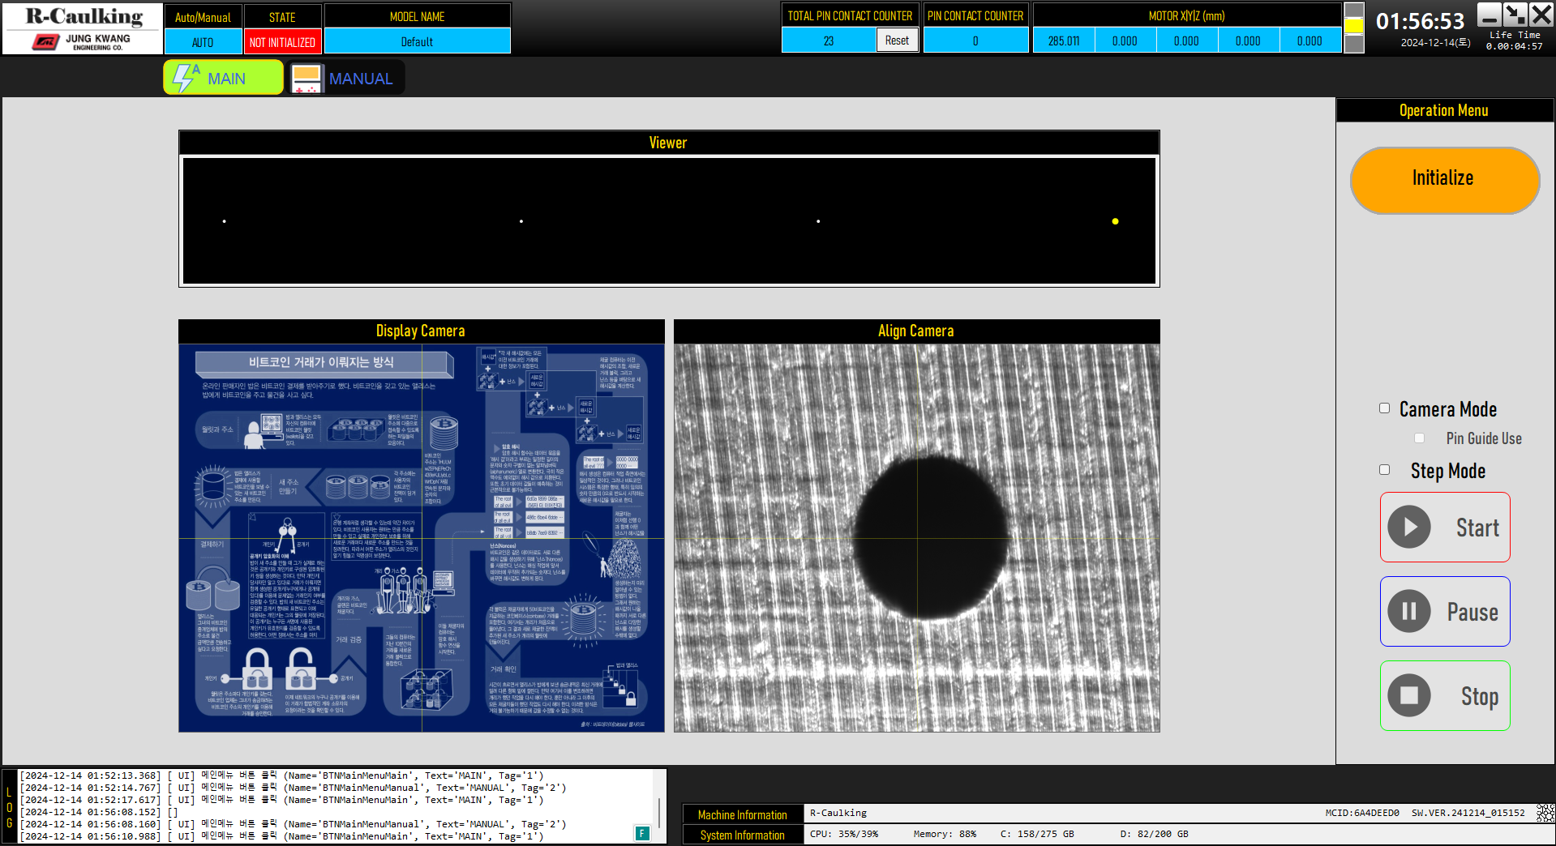Click the Pause icon

click(x=1409, y=611)
